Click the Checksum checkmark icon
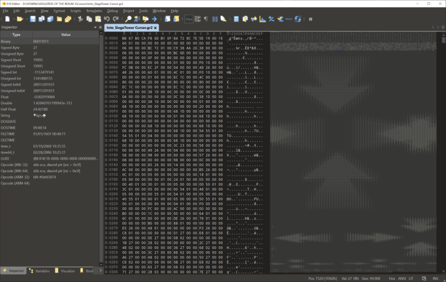The image size is (446, 282). [x=280, y=19]
